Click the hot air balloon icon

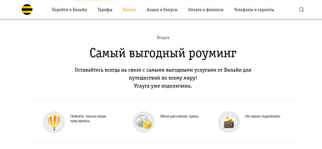54,122
